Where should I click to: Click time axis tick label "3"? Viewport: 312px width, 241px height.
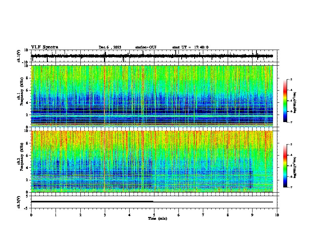pyautogui.click(x=105, y=215)
